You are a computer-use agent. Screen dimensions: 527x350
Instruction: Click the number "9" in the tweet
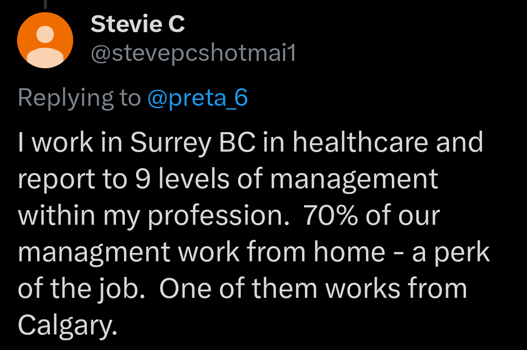click(135, 179)
